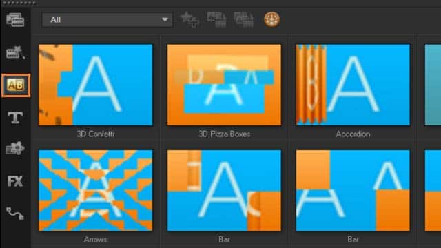Expand the All category dropdown

click(107, 20)
